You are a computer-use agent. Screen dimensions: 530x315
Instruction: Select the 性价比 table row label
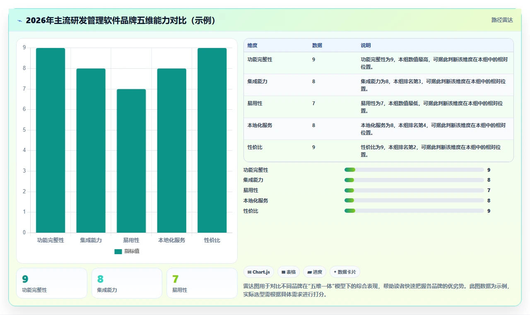click(255, 147)
